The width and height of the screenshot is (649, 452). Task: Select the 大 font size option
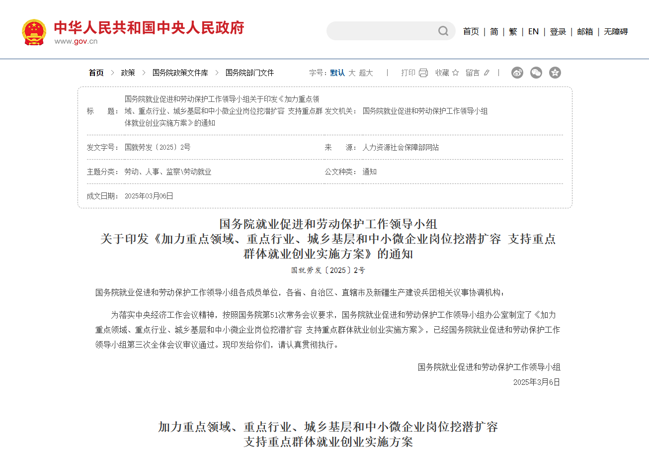click(x=351, y=72)
